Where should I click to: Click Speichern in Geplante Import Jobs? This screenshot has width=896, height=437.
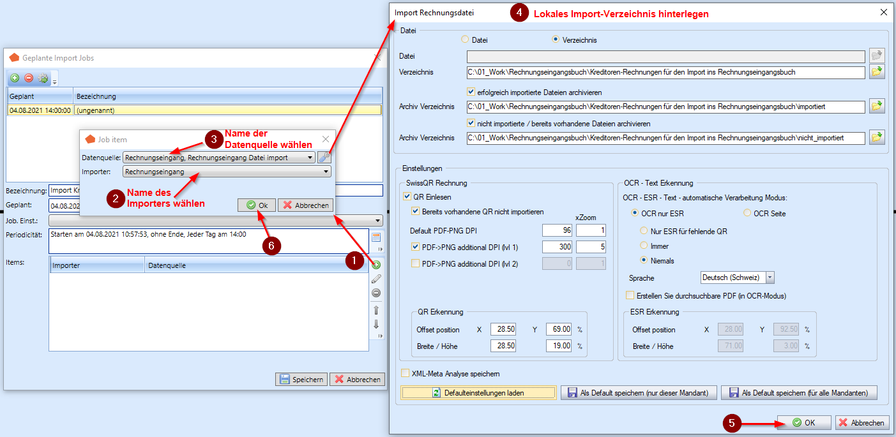click(x=302, y=379)
